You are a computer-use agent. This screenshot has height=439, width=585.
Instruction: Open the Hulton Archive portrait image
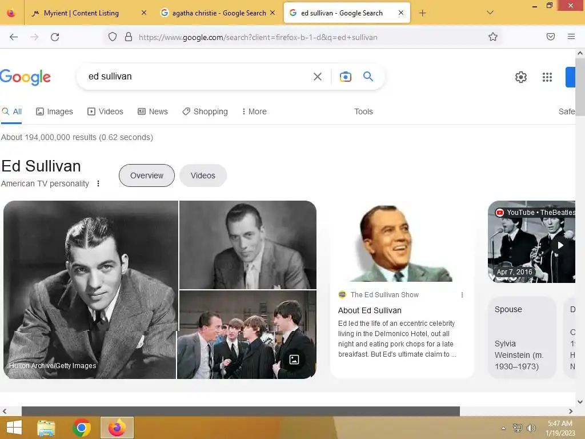tap(90, 290)
